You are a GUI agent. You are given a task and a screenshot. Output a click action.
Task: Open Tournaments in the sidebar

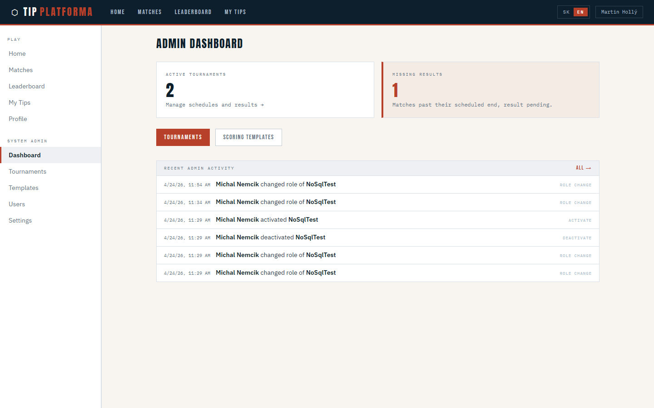[27, 171]
